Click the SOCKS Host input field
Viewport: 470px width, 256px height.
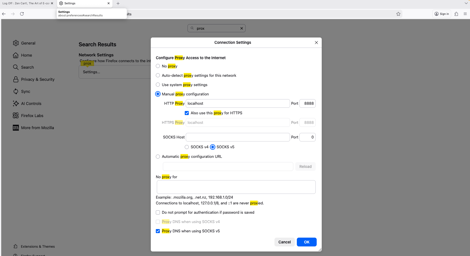tap(238, 137)
